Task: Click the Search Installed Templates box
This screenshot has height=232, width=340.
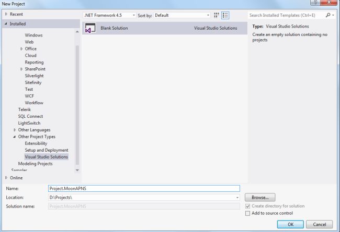Action: [287, 15]
